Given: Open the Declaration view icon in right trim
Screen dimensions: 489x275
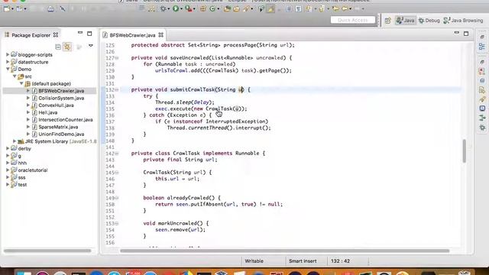Looking at the screenshot, I should click(x=482, y=90).
